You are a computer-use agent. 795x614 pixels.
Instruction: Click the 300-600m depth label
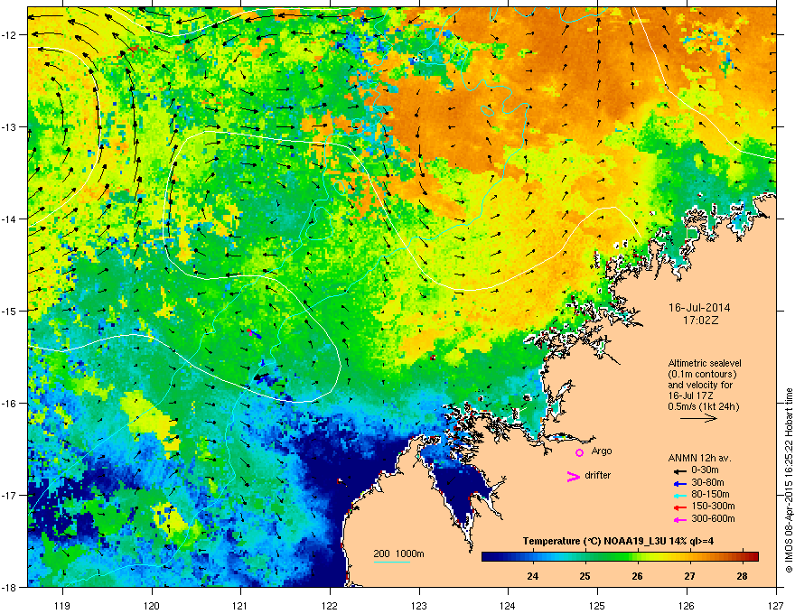point(713,519)
